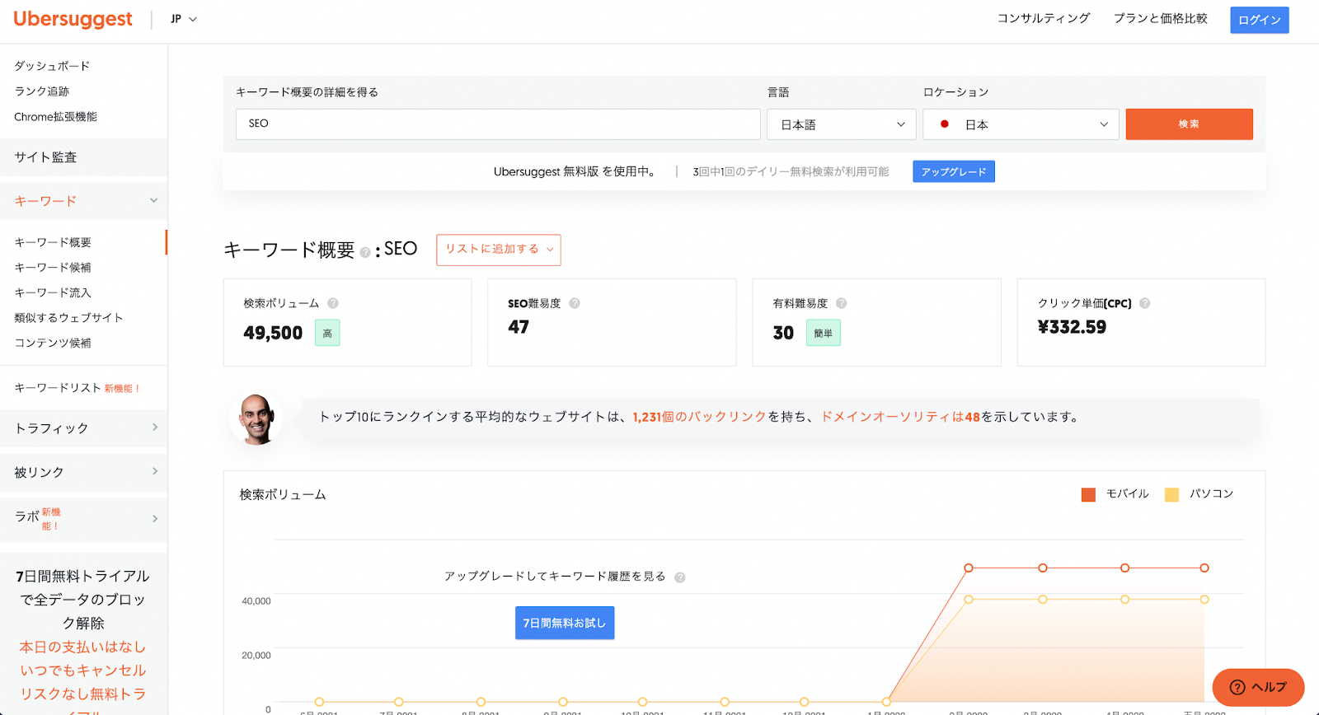This screenshot has width=1319, height=715.
Task: Click the 7日間無料トライアル sidebar promo text
Action: (83, 599)
